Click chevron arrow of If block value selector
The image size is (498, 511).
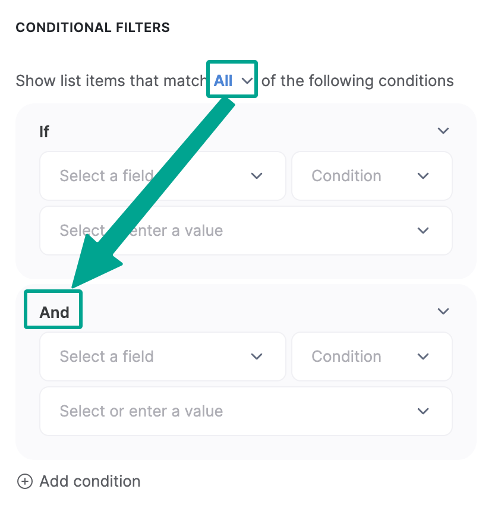423,231
